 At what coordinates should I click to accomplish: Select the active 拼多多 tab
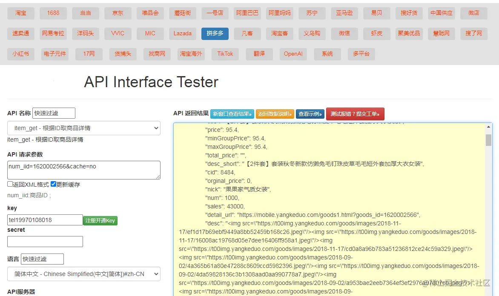click(215, 34)
